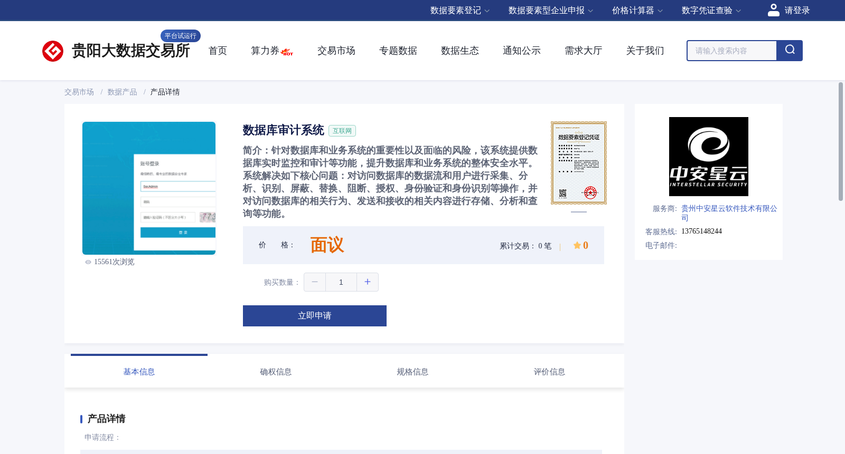The width and height of the screenshot is (845, 454).
Task: Switch to the 评价信息 tab
Action: (x=549, y=372)
